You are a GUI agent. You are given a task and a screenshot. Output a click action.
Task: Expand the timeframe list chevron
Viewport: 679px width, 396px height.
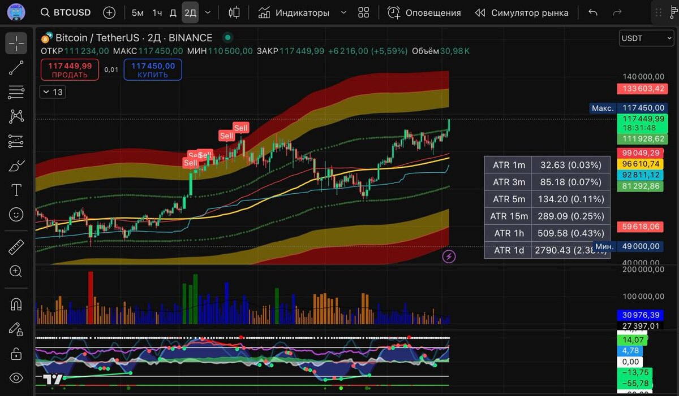208,12
